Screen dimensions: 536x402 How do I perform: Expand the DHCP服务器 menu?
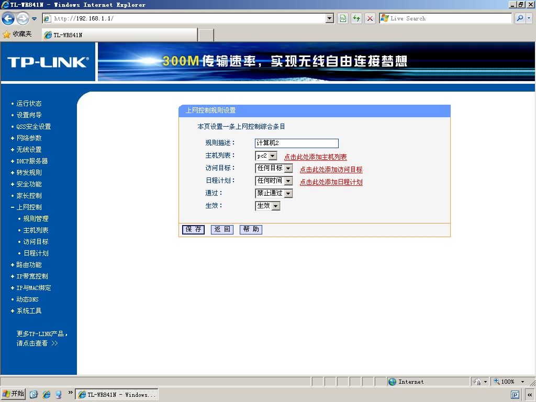(x=32, y=161)
